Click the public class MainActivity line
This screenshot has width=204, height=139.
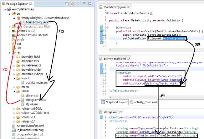[146, 20]
